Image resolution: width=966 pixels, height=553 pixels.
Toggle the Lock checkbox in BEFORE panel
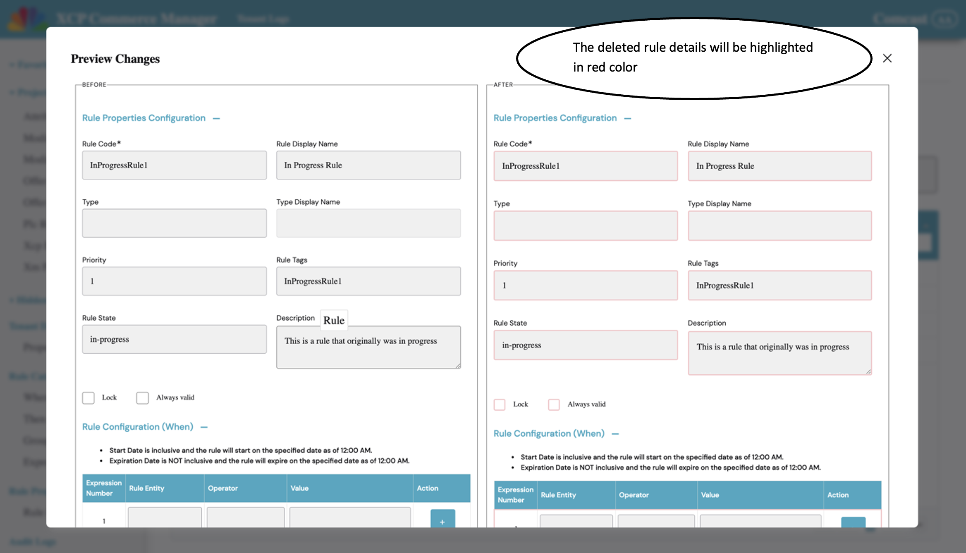(x=88, y=398)
